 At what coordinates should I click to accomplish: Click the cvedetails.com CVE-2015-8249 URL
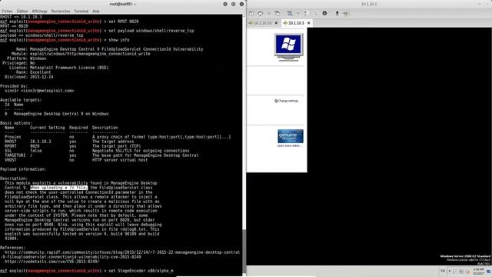click(x=52, y=262)
